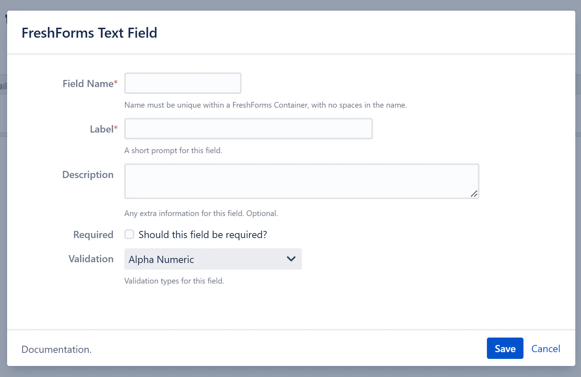Click the 'A short prompt for this field' hint

pos(173,151)
